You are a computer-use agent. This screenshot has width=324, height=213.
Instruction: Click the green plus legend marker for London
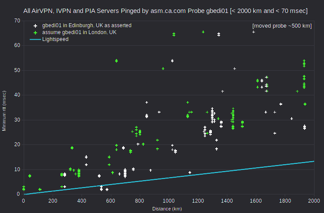pos(35,33)
